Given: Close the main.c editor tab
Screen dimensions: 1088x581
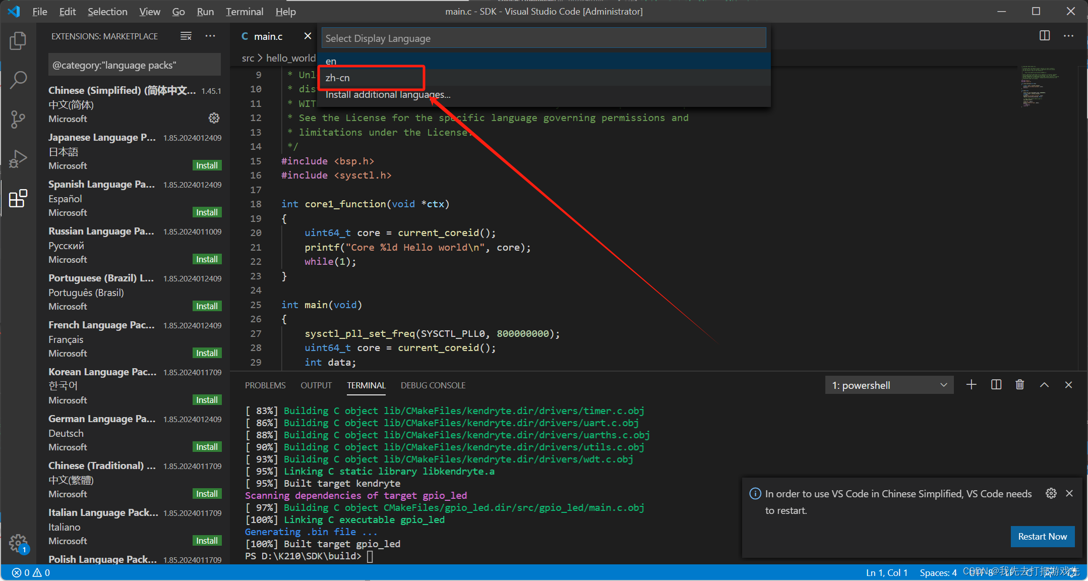Looking at the screenshot, I should [308, 36].
